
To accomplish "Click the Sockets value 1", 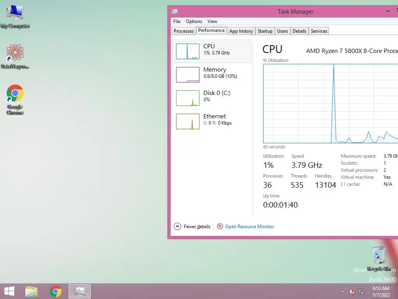I will 385,163.
